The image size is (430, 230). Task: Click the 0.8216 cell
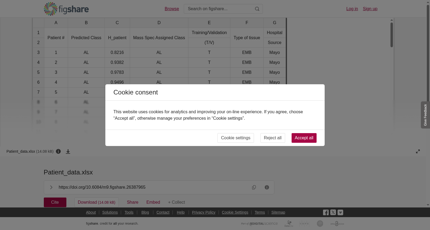click(117, 53)
